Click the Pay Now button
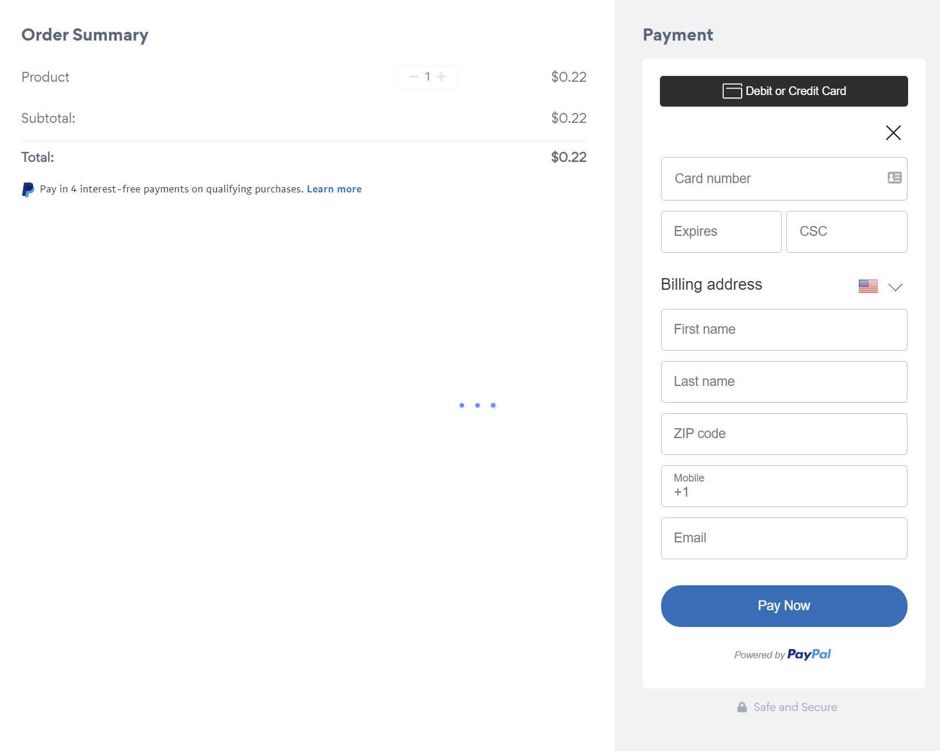The image size is (940, 751). pyautogui.click(x=784, y=606)
